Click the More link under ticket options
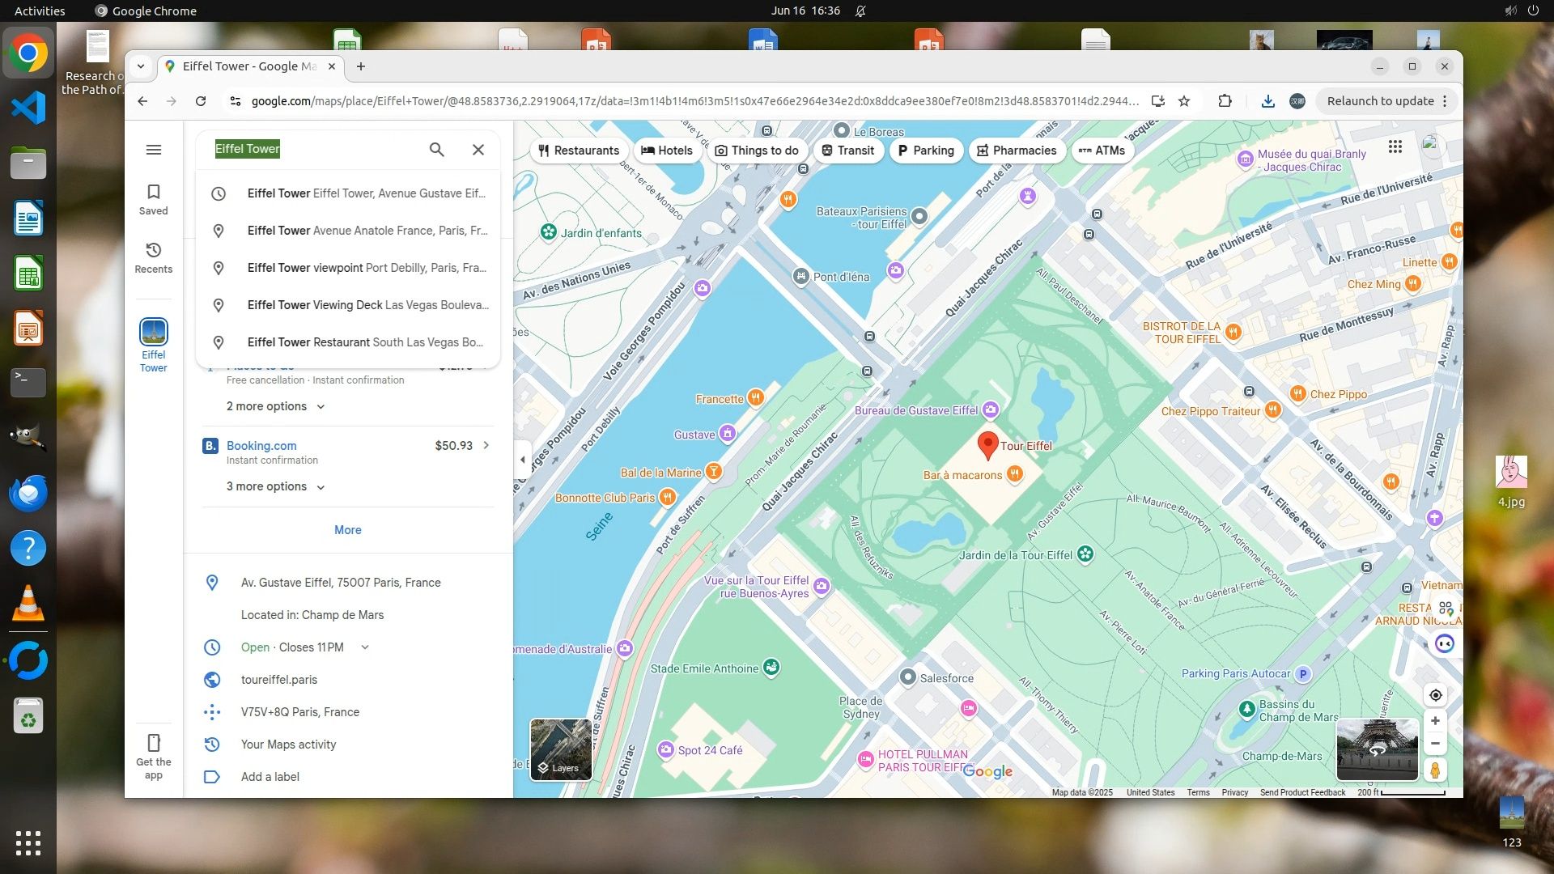Screen dimensions: 1554x874 [x=348, y=530]
